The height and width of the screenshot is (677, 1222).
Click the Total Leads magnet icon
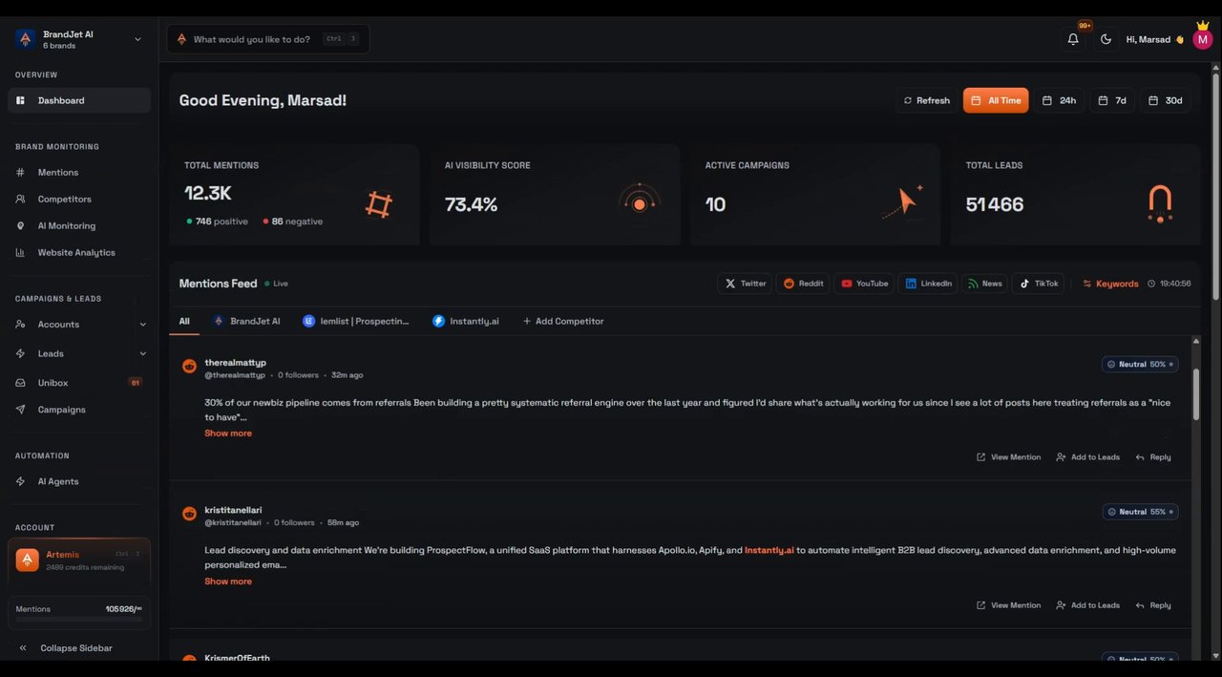click(x=1160, y=203)
